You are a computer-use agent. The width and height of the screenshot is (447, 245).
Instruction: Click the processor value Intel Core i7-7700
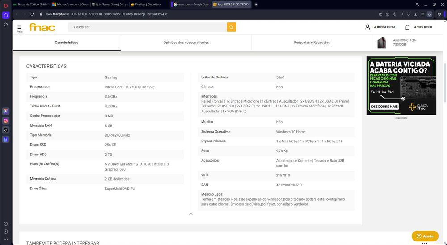click(x=130, y=87)
